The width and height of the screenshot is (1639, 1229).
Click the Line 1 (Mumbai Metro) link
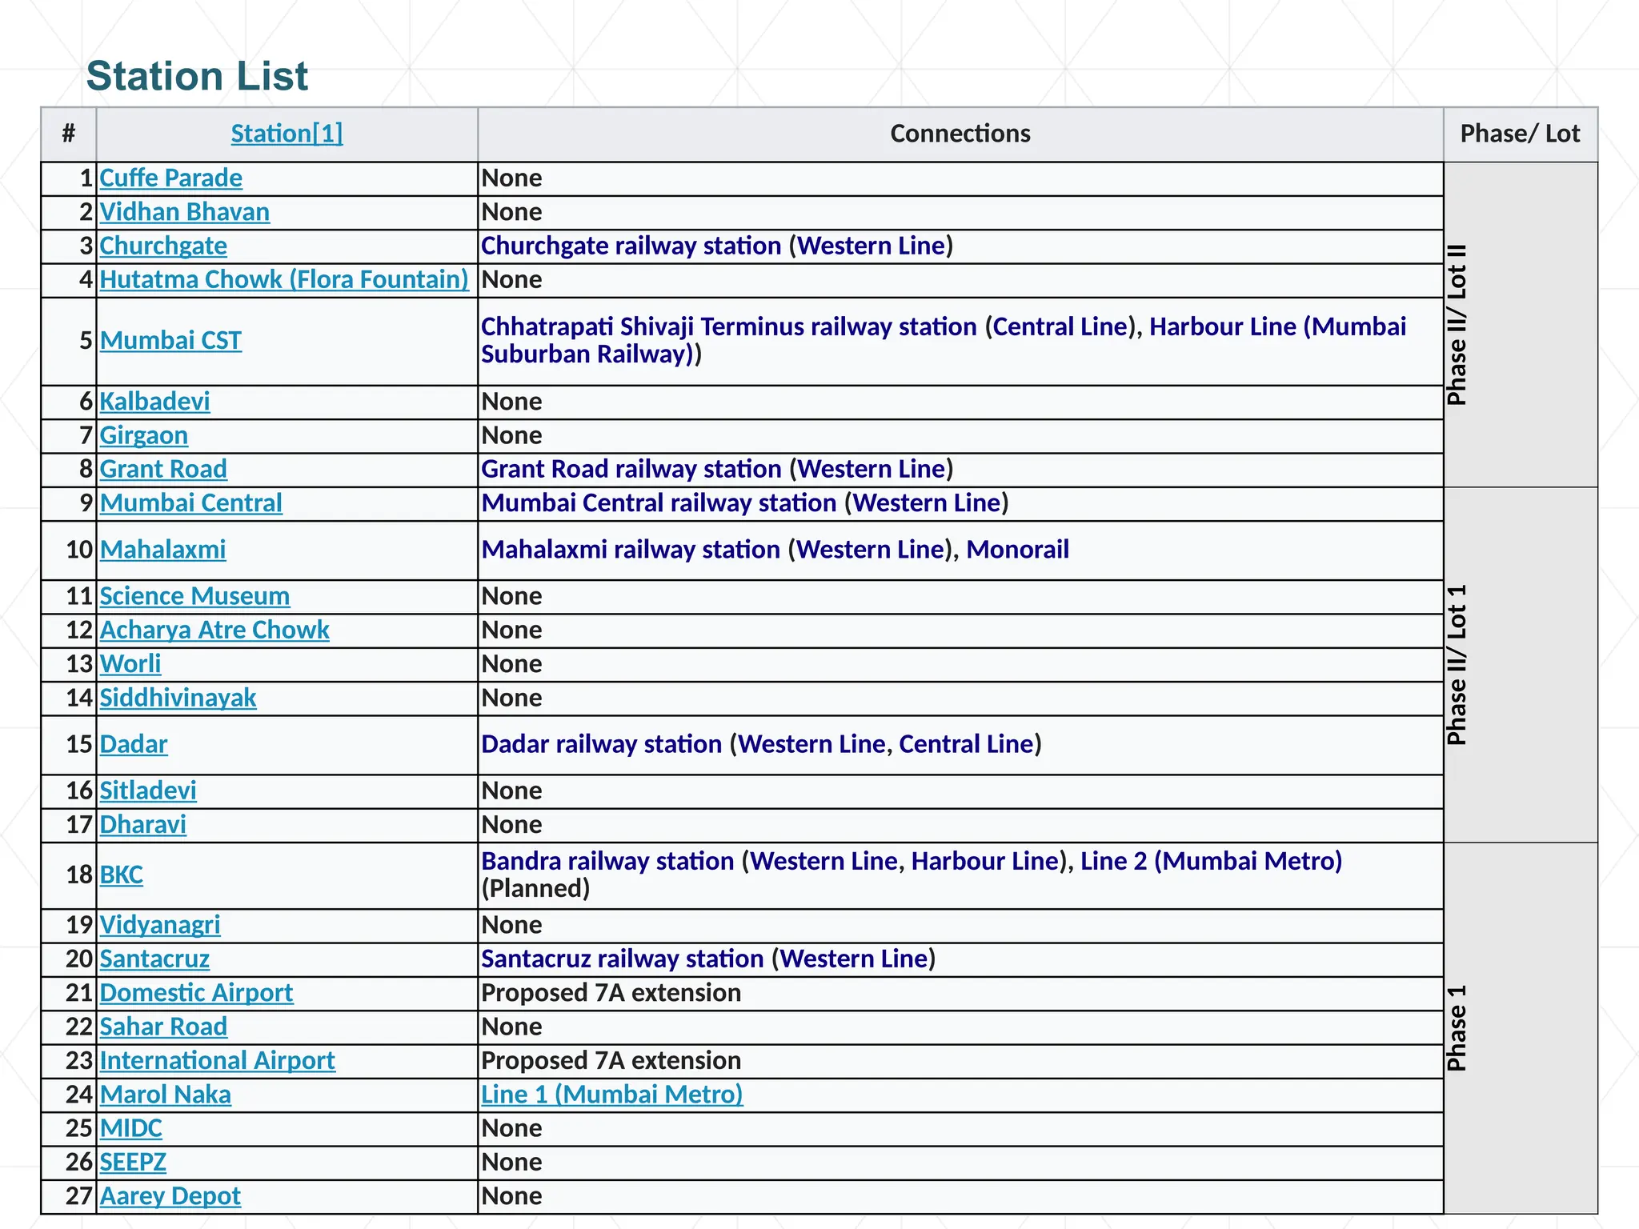(611, 1095)
